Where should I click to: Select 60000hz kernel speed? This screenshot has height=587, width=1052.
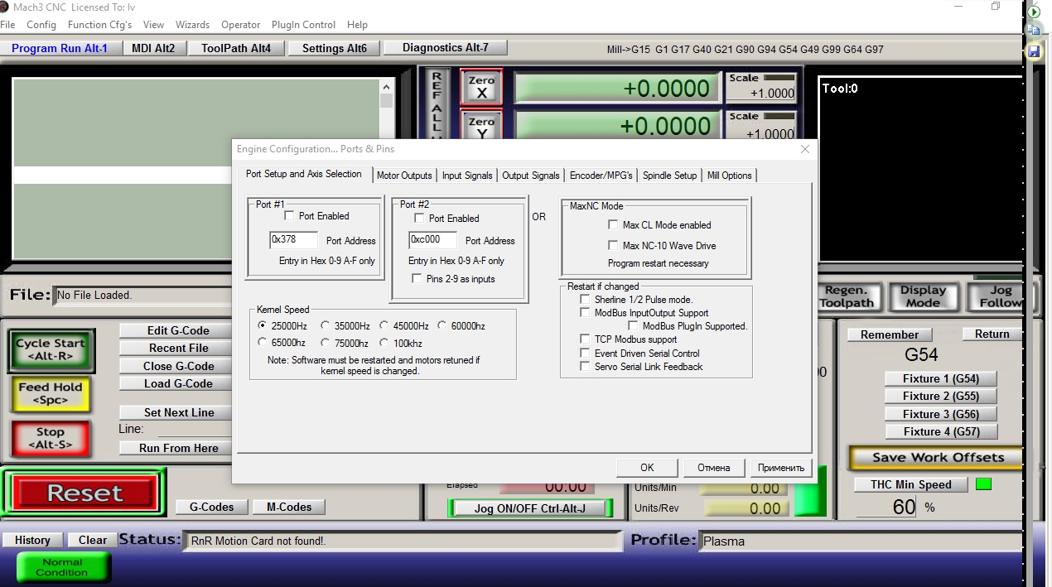442,325
